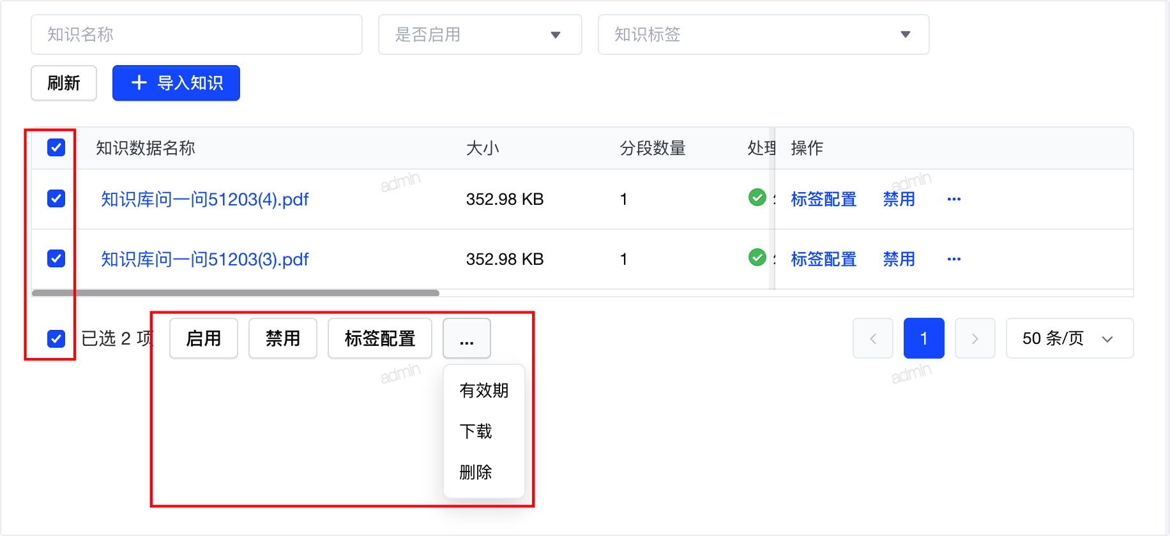Image resolution: width=1170 pixels, height=536 pixels.
Task: Open the 50 条/页 page size selector
Action: [x=1070, y=338]
